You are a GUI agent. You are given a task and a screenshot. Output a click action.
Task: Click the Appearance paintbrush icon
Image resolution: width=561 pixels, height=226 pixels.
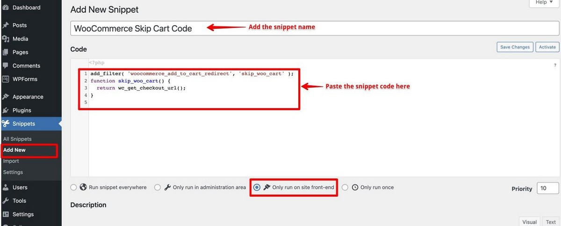click(x=6, y=97)
